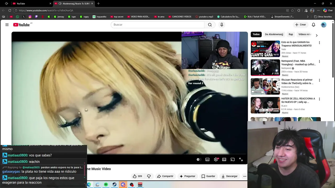335x188 pixels.
Task: Open CUANTO GANA traperos video thumbnail
Action: pos(265,49)
